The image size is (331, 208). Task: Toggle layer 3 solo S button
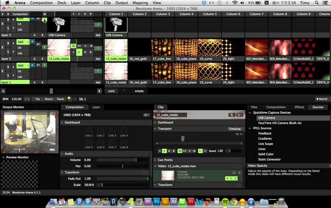pyautogui.click(x=8, y=28)
